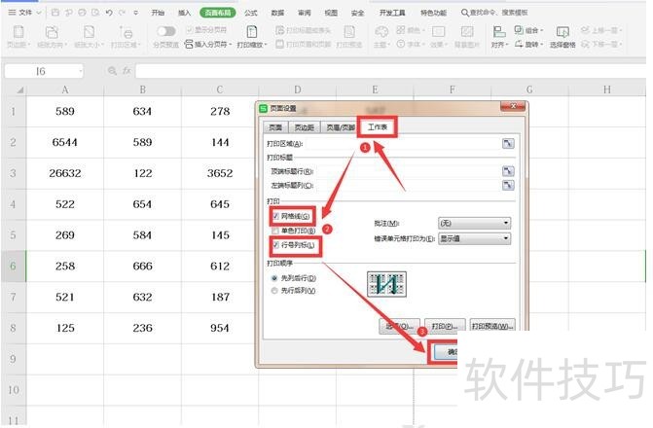
Task: Switch to the 页面 tab in dialog
Action: (275, 127)
